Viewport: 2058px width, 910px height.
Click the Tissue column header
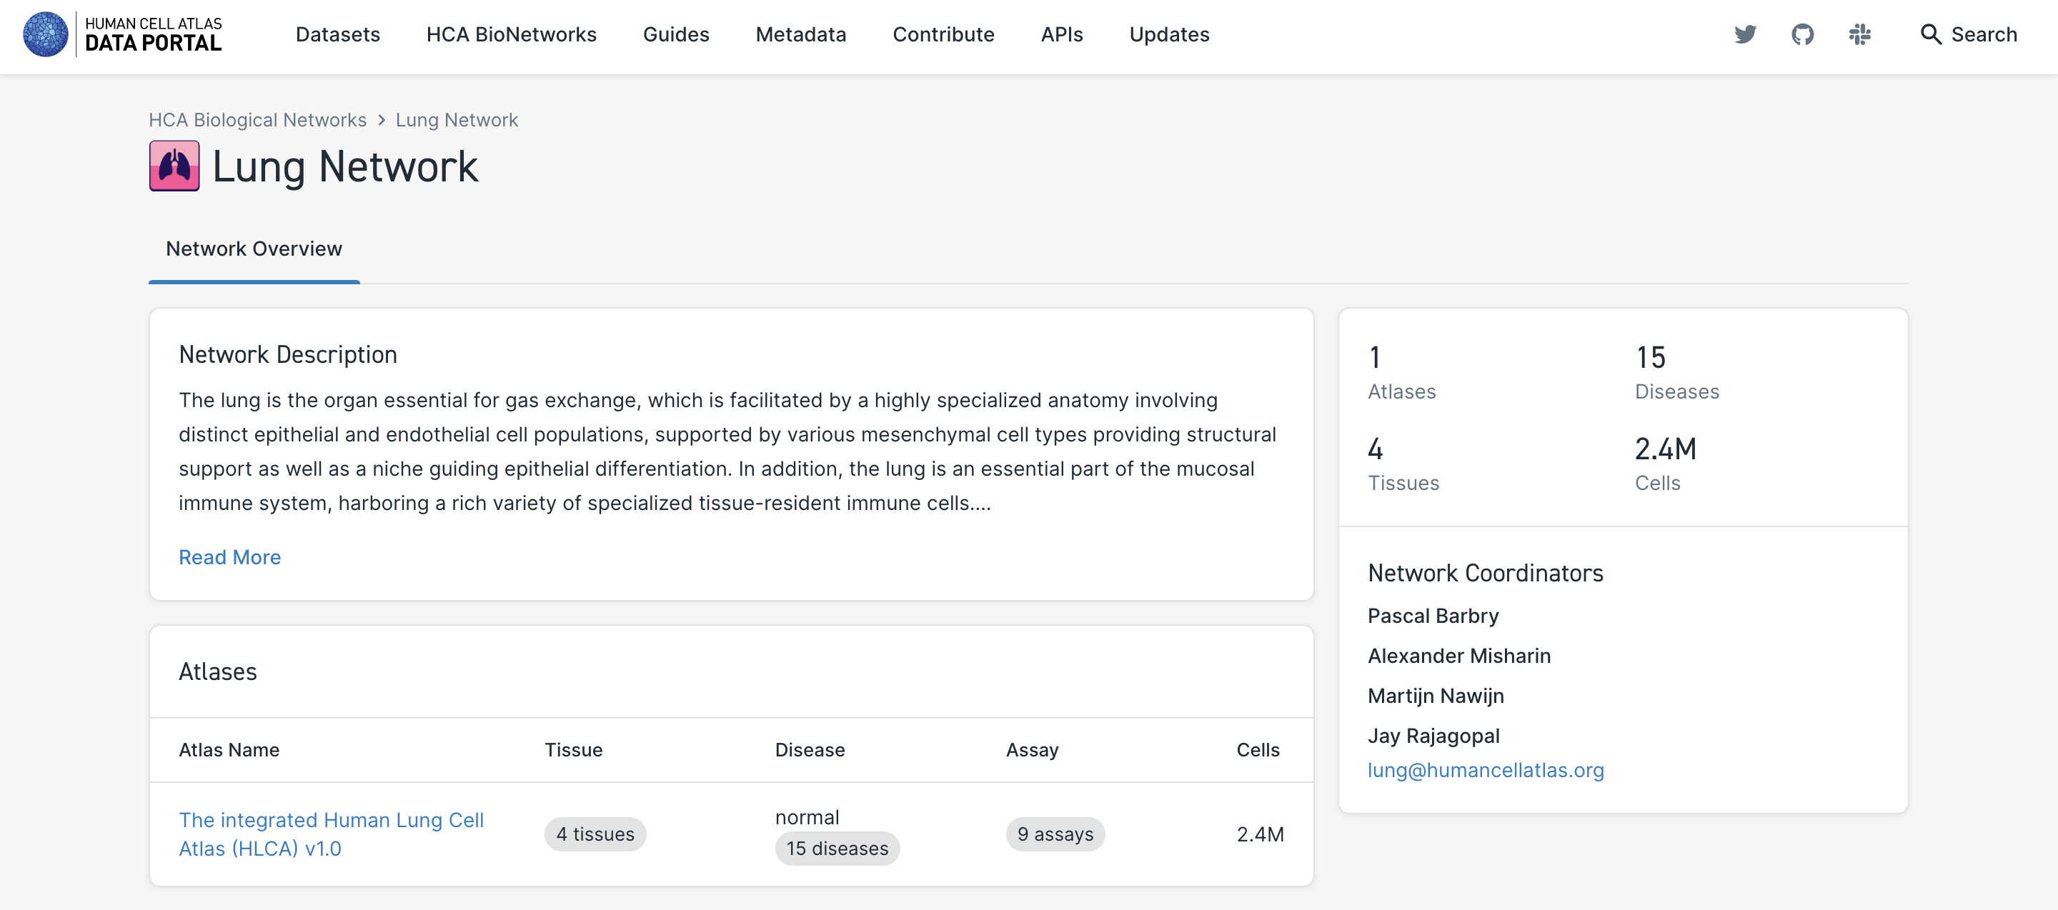574,749
